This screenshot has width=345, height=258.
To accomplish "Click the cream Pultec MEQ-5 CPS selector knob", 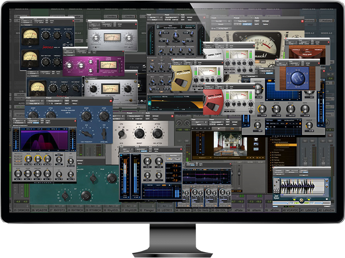I will tap(121, 133).
